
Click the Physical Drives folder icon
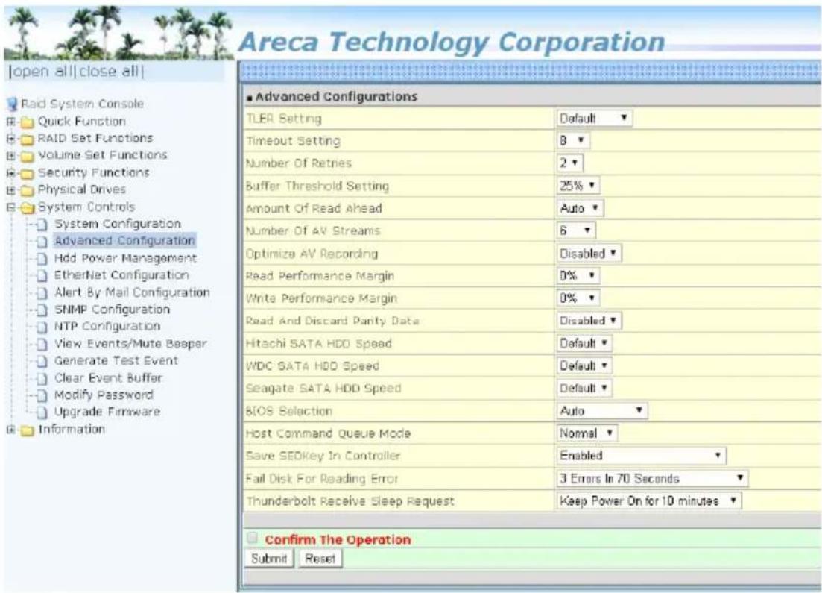pyautogui.click(x=27, y=190)
